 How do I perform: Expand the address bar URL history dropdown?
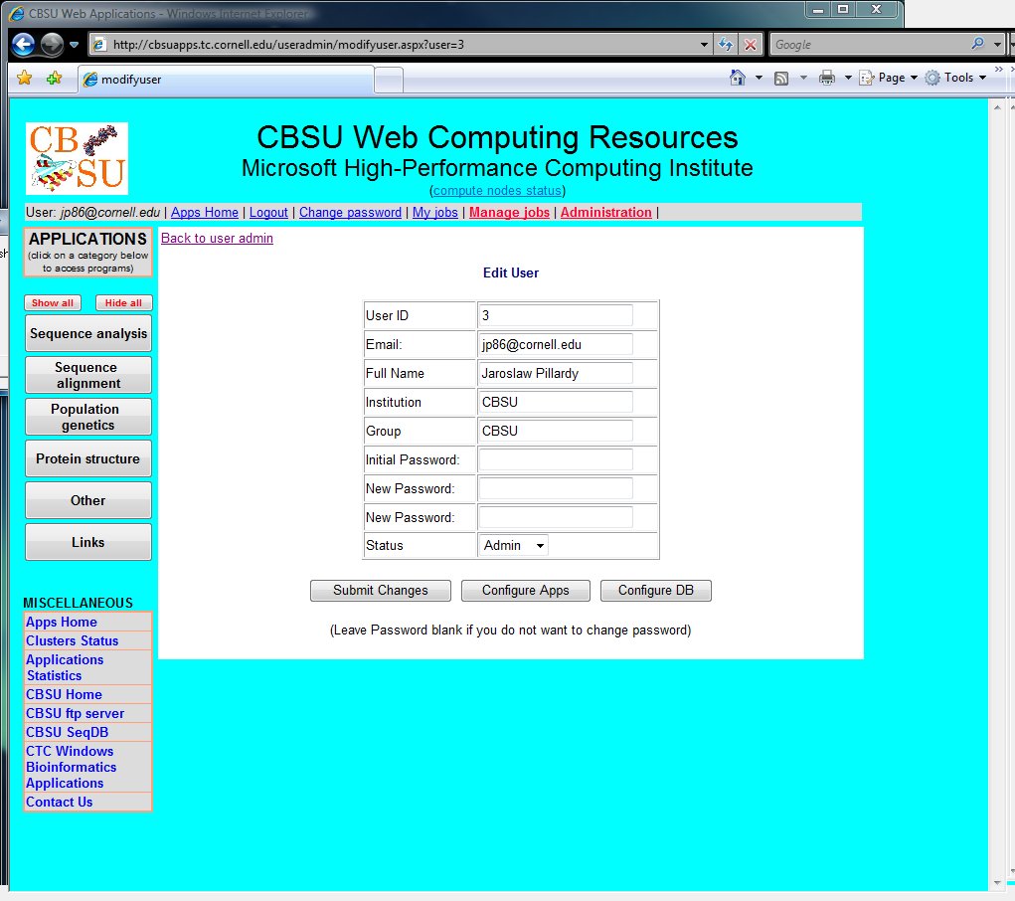pos(704,45)
